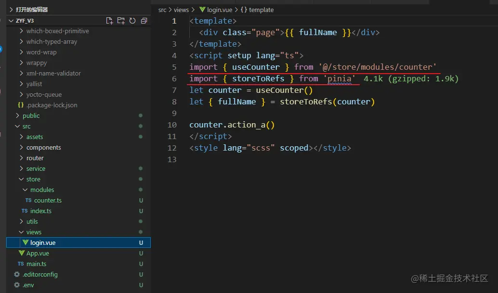Expand the 打开的编辑器 section
498x293 pixels.
[12, 10]
